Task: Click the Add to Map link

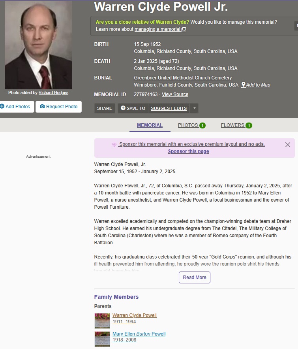Action: pos(258,85)
